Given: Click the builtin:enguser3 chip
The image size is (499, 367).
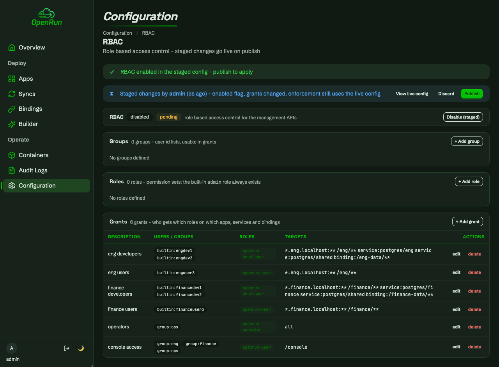Looking at the screenshot, I should [x=176, y=273].
